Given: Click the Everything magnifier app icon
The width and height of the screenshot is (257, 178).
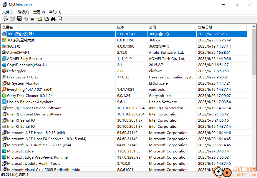Looking at the screenshot, I should click(x=4, y=90).
